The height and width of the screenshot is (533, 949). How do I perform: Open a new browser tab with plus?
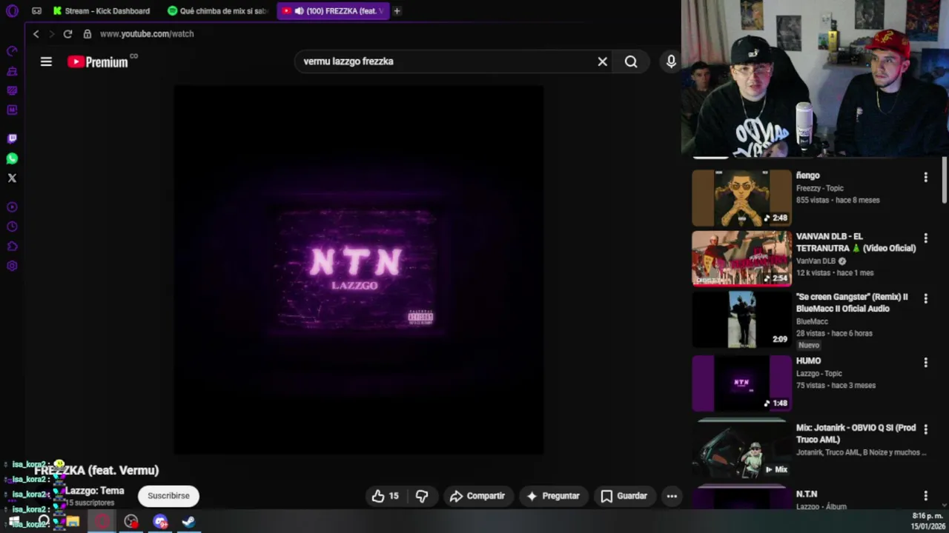[397, 11]
